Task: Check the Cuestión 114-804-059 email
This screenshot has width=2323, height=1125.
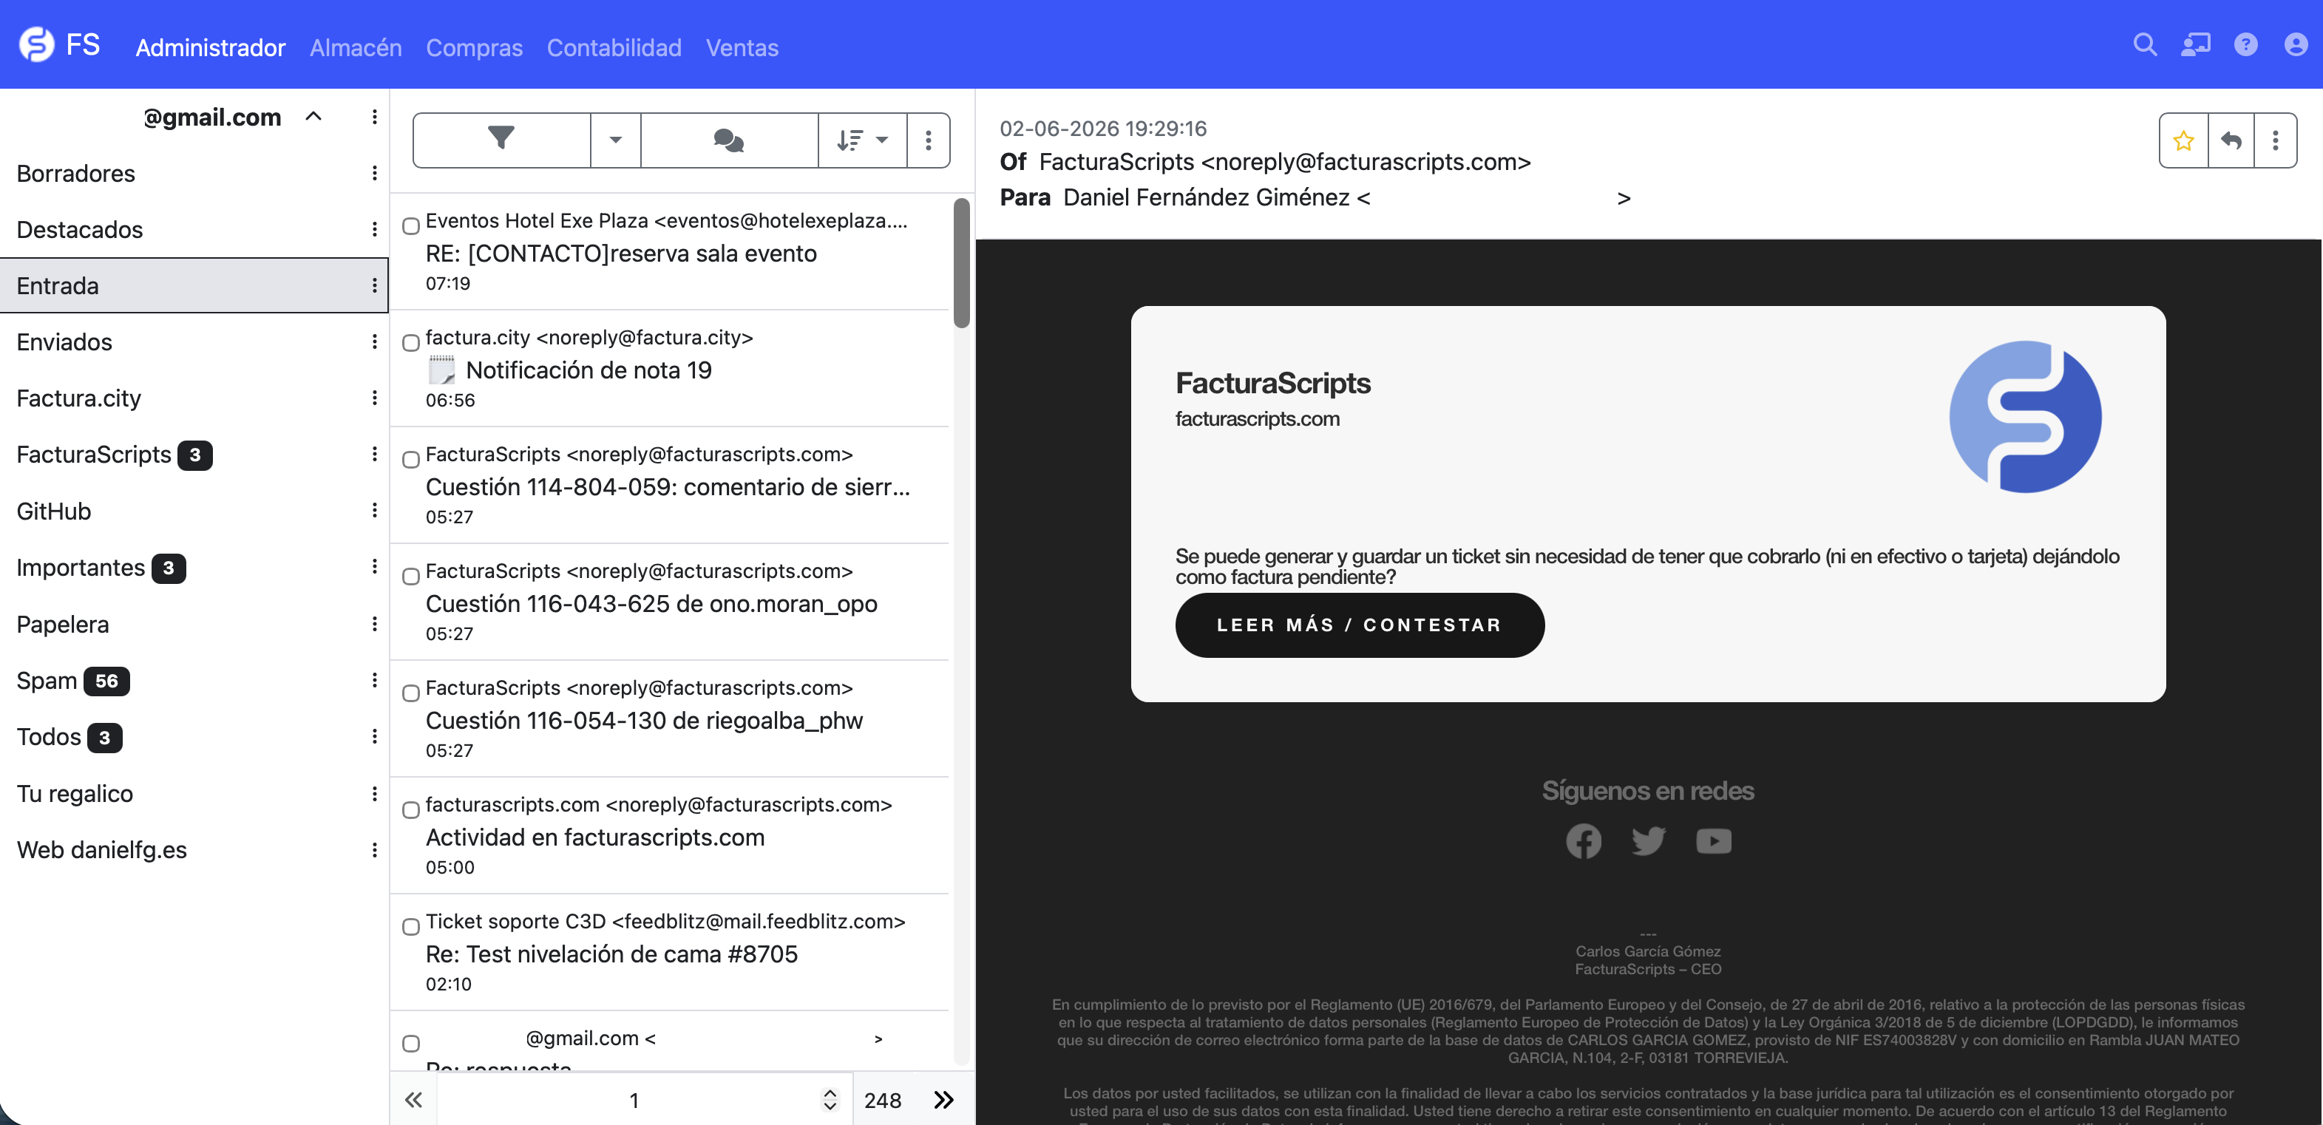Action: pyautogui.click(x=410, y=460)
